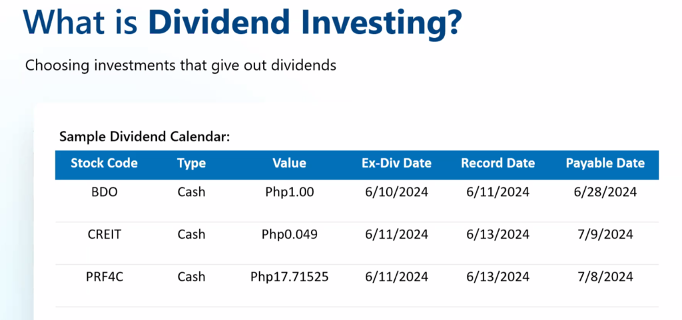Image resolution: width=682 pixels, height=320 pixels.
Task: Click the "Type" column header
Action: tap(191, 163)
